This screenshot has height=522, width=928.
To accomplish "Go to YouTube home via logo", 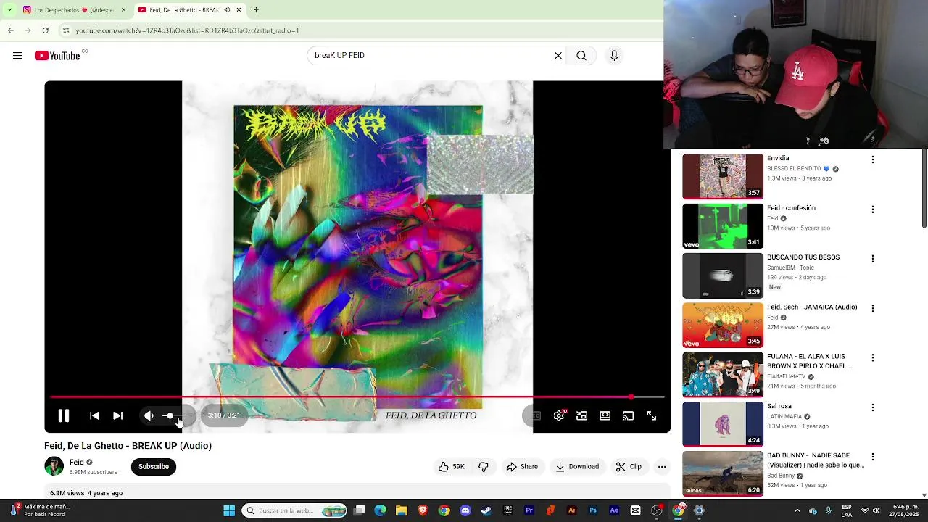I will 57,56.
